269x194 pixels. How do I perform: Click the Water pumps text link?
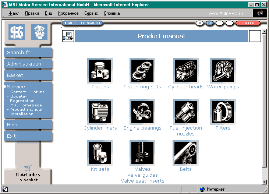point(223,87)
